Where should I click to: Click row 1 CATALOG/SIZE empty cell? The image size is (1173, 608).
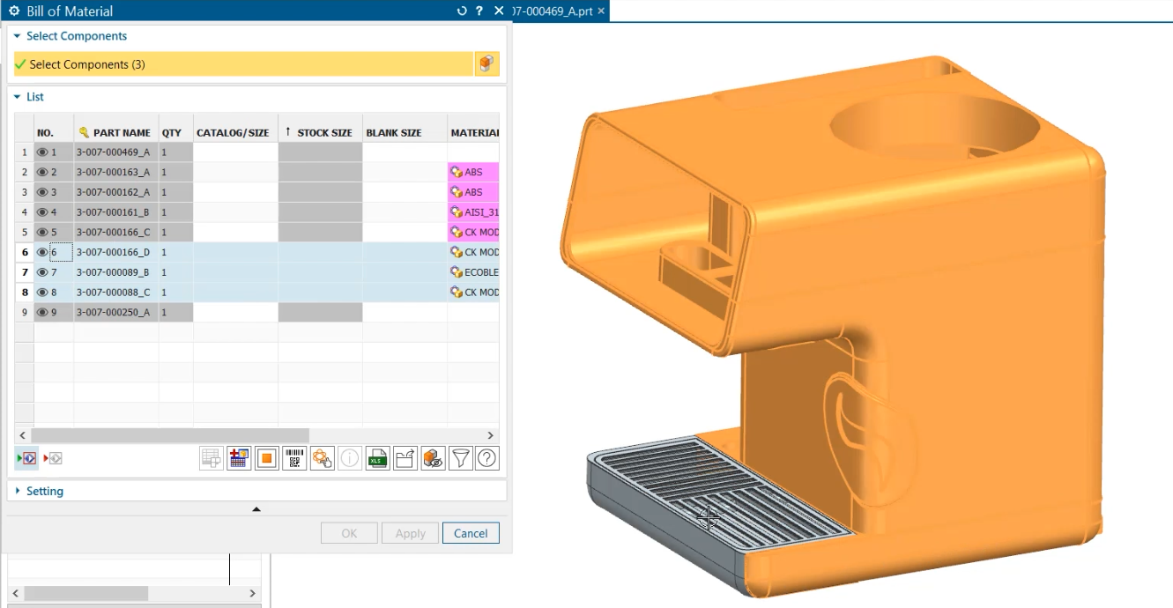tap(235, 152)
